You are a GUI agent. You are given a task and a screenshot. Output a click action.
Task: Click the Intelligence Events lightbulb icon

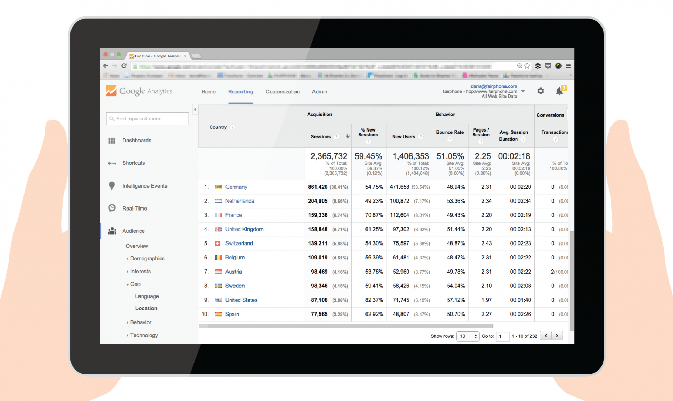(x=112, y=186)
